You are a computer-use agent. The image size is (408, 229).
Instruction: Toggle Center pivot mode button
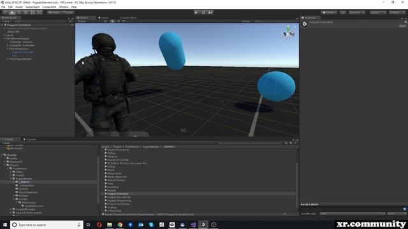coord(54,13)
